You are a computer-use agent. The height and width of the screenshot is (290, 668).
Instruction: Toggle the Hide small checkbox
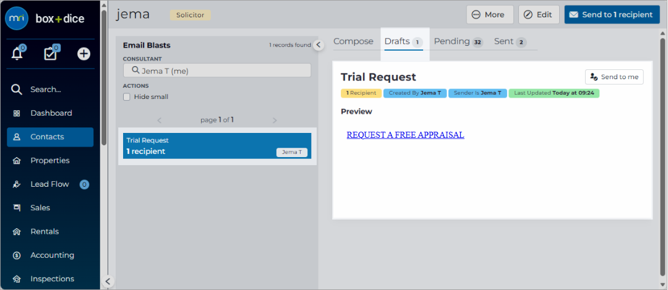[x=127, y=96]
